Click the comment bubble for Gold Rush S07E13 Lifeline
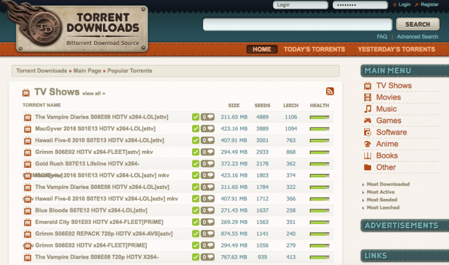This screenshot has width=449, height=265. [208, 164]
